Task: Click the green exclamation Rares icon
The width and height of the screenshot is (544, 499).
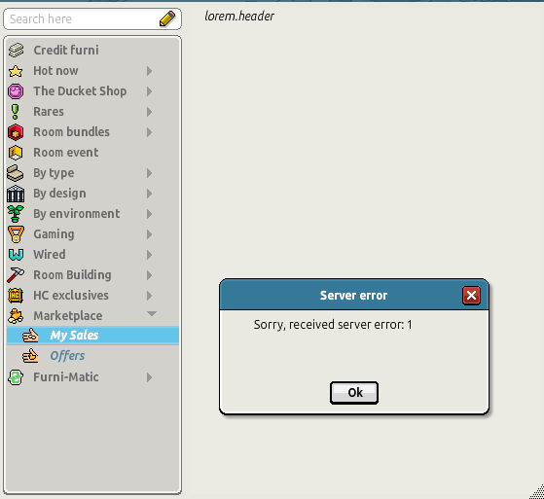Action: [15, 112]
